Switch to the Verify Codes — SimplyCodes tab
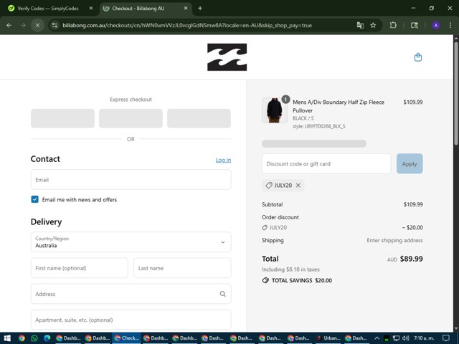Image resolution: width=459 pixels, height=344 pixels. 47,9
